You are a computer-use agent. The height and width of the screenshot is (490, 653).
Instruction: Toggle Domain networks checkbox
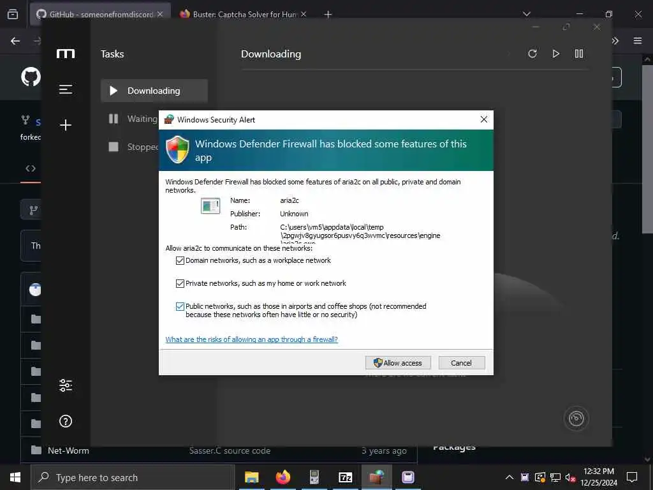180,261
